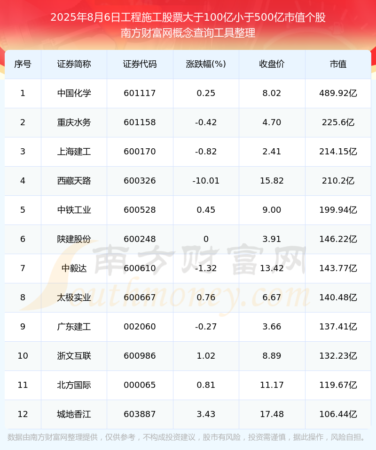This screenshot has width=376, height=450.
Task: Select stock name 上海建工
Action: [x=74, y=152]
